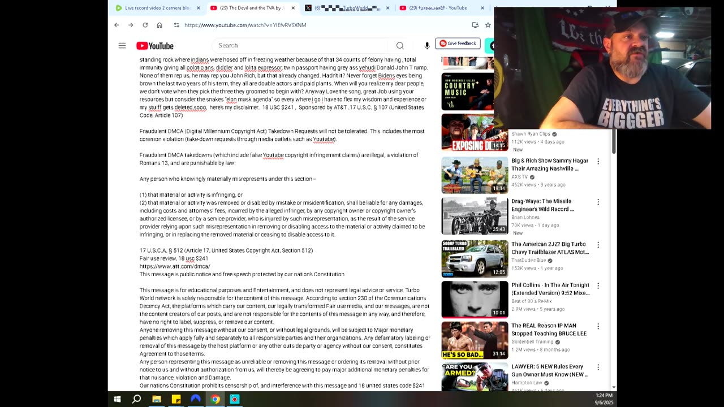Close the Live record video tab
The image size is (724, 407).
pyautogui.click(x=199, y=8)
